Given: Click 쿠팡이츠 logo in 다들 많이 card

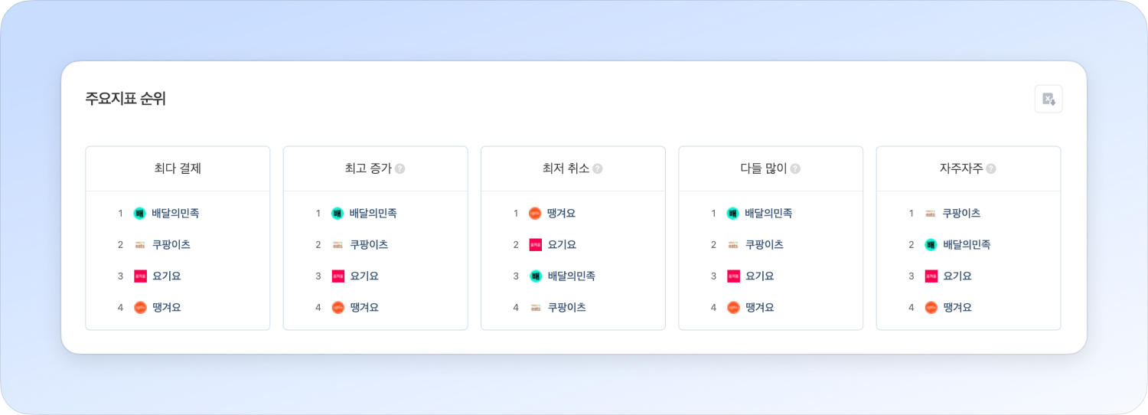Looking at the screenshot, I should pyautogui.click(x=732, y=245).
